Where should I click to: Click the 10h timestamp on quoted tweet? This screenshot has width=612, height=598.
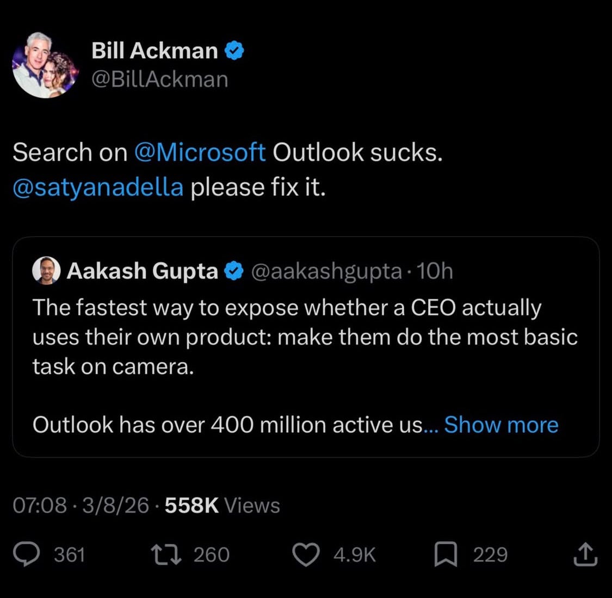(x=435, y=271)
